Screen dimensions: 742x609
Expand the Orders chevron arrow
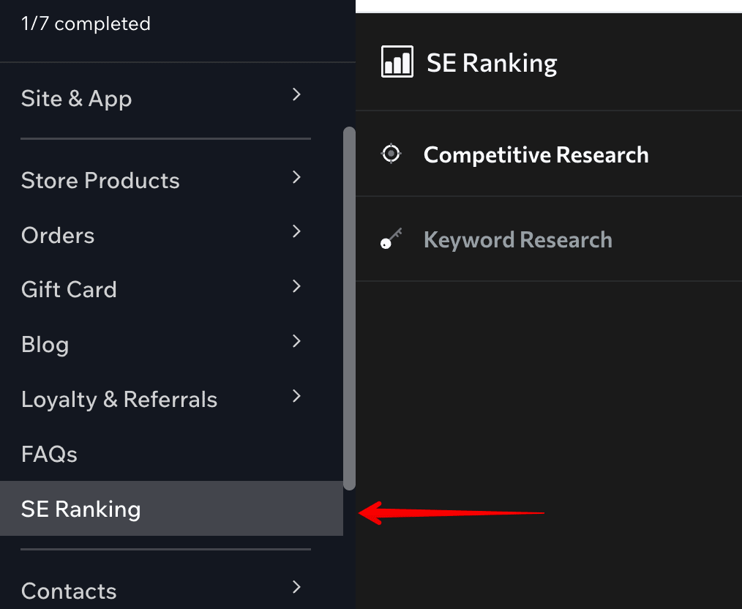[x=296, y=231]
